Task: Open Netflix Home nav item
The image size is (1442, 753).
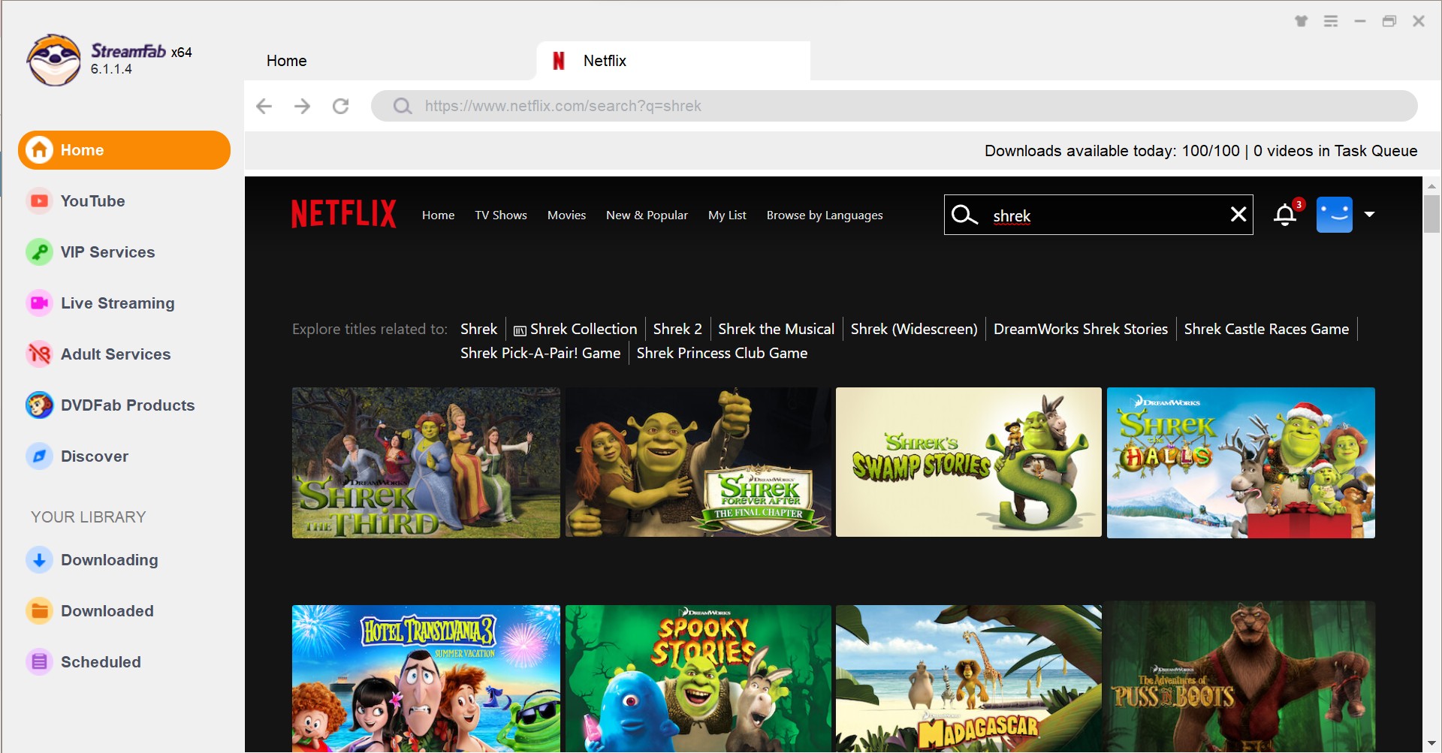Action: point(438,215)
